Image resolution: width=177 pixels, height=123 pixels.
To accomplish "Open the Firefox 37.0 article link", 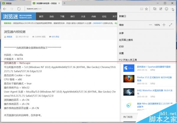I will click(x=154, y=79).
